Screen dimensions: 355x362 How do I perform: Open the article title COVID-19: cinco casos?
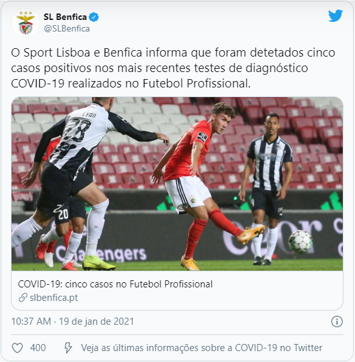click(116, 284)
